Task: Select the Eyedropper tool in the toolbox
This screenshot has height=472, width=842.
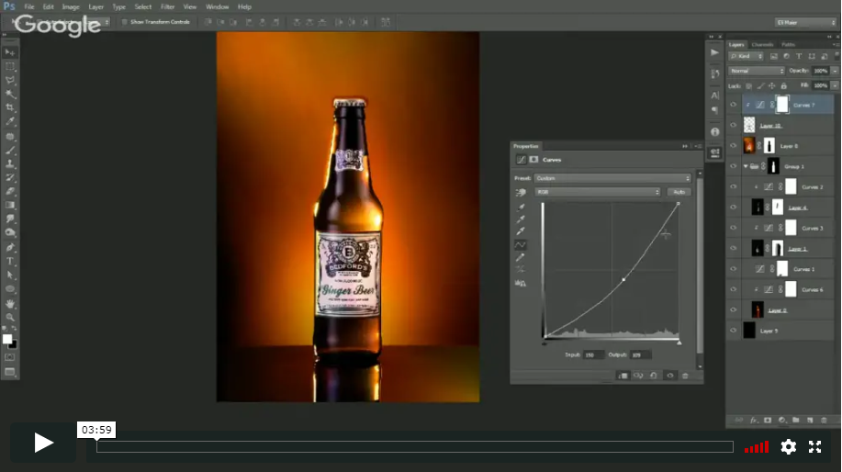Action: pos(10,122)
